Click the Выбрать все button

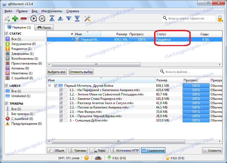coord(57,72)
